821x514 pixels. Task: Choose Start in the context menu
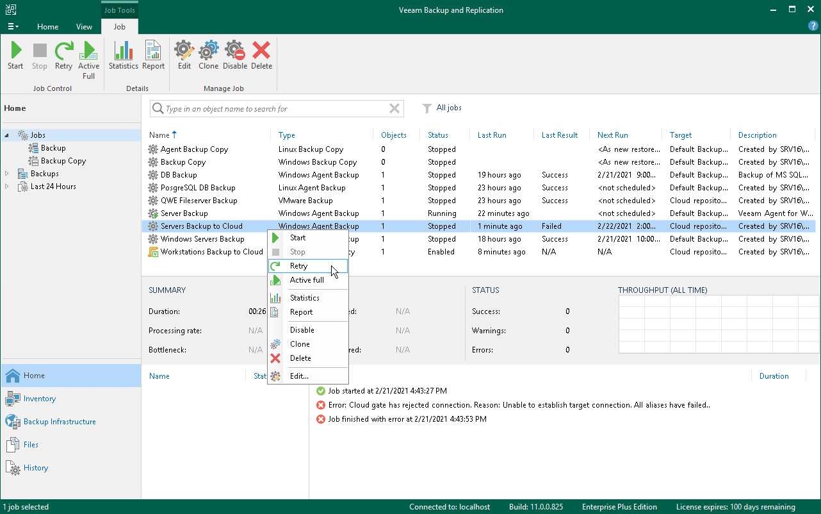click(x=308, y=238)
